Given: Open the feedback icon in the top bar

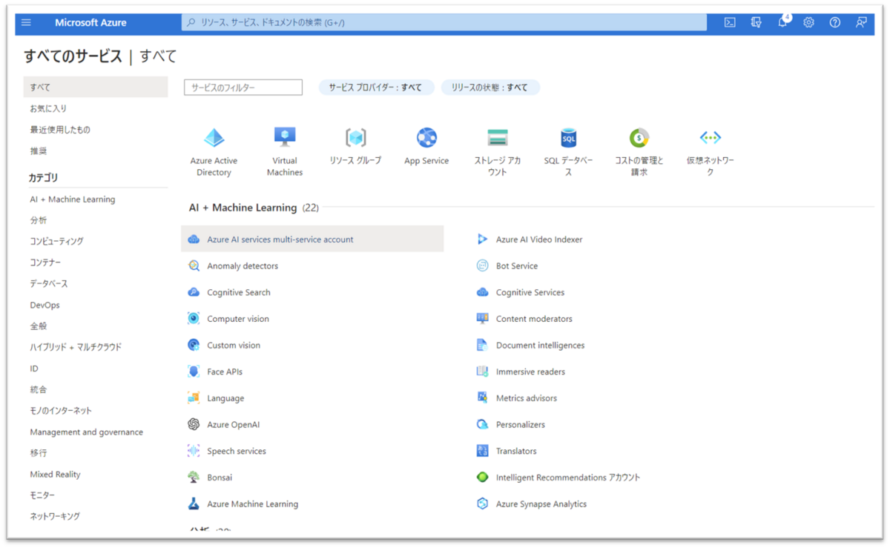Looking at the screenshot, I should tap(861, 22).
